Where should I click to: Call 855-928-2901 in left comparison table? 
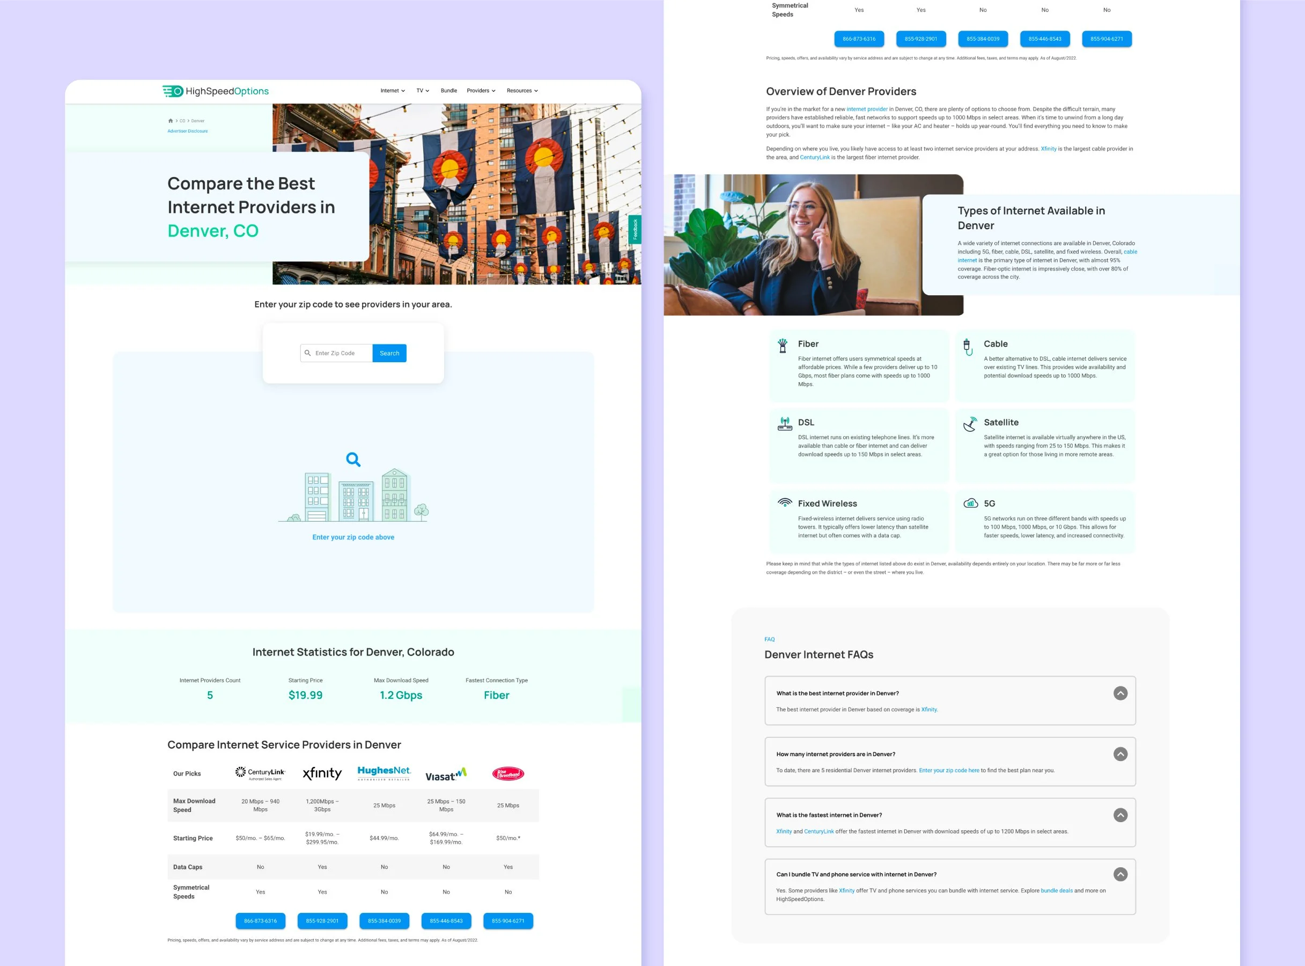coord(322,921)
